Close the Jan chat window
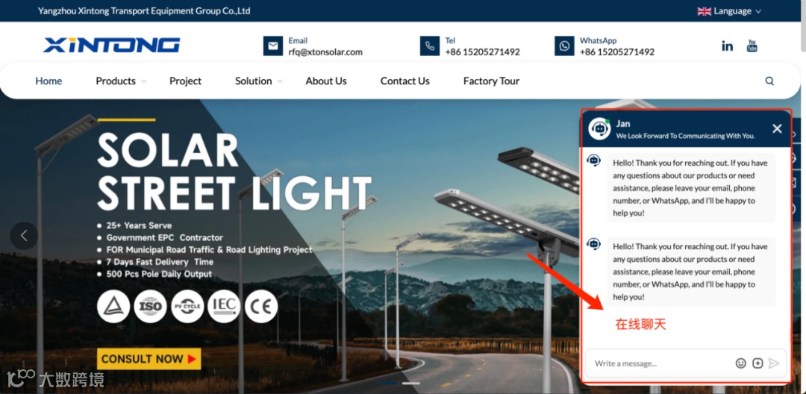The height and width of the screenshot is (394, 806). (777, 129)
